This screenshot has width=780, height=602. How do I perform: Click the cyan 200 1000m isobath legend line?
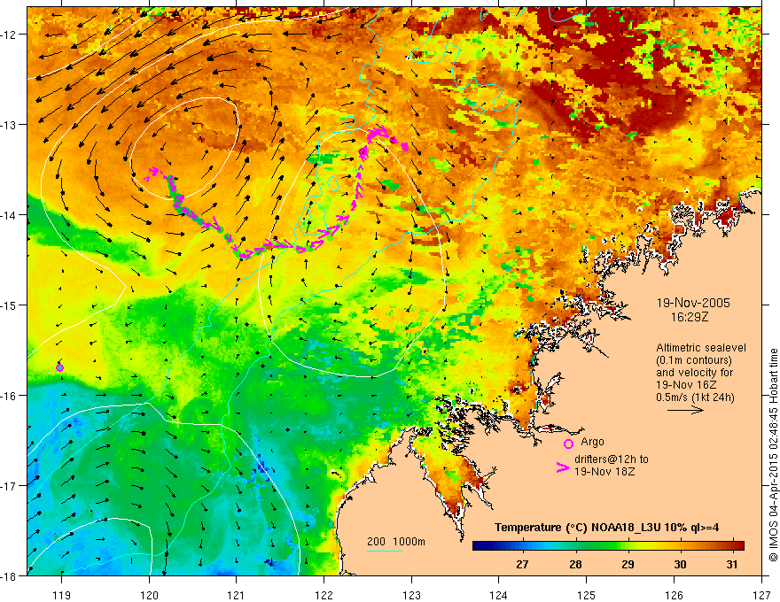[x=384, y=551]
